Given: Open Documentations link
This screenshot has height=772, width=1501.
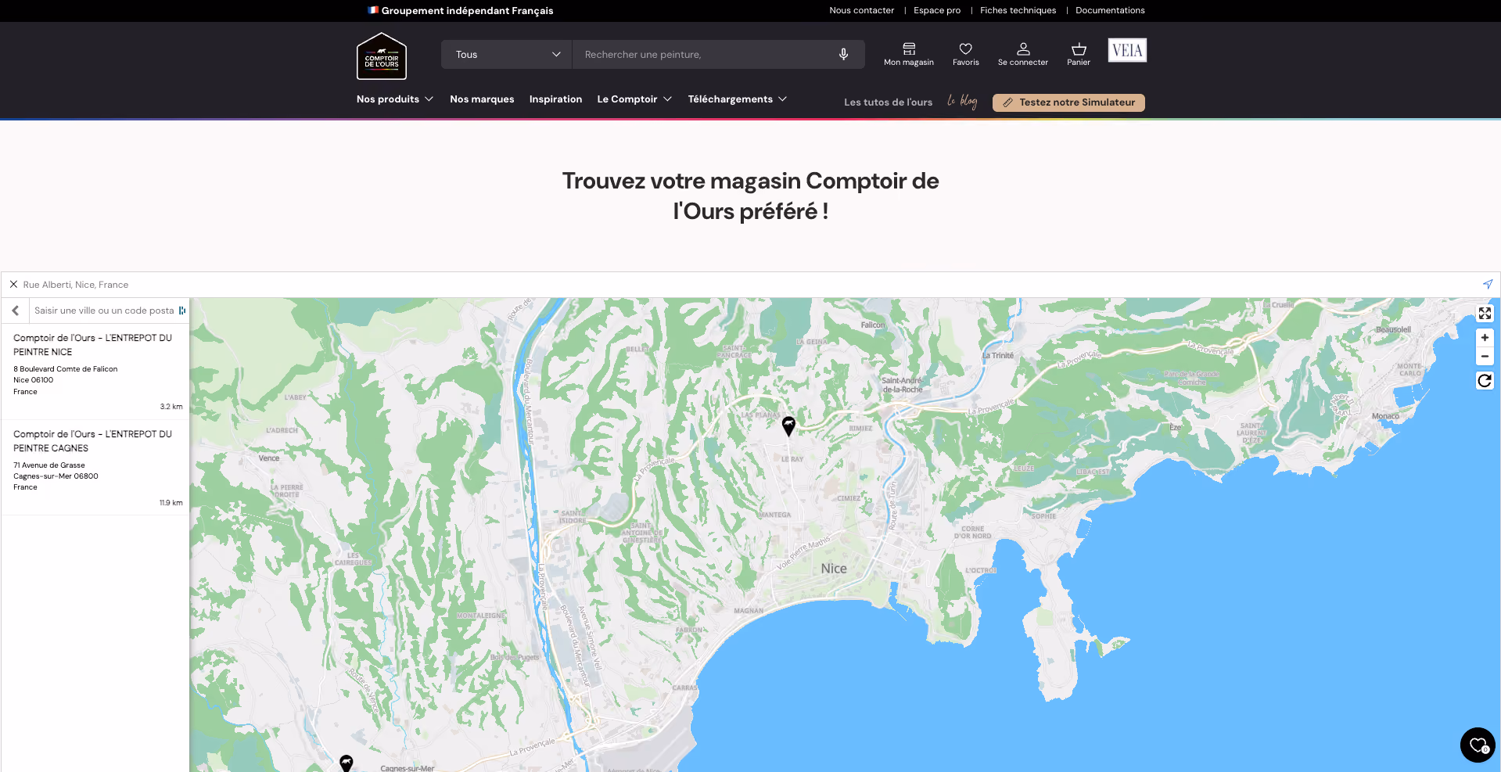Looking at the screenshot, I should 1110,10.
